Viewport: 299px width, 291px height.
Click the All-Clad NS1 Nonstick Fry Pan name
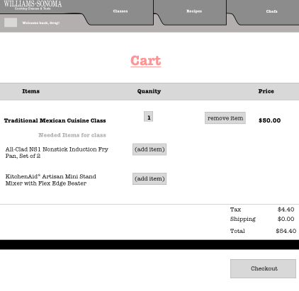57,152
